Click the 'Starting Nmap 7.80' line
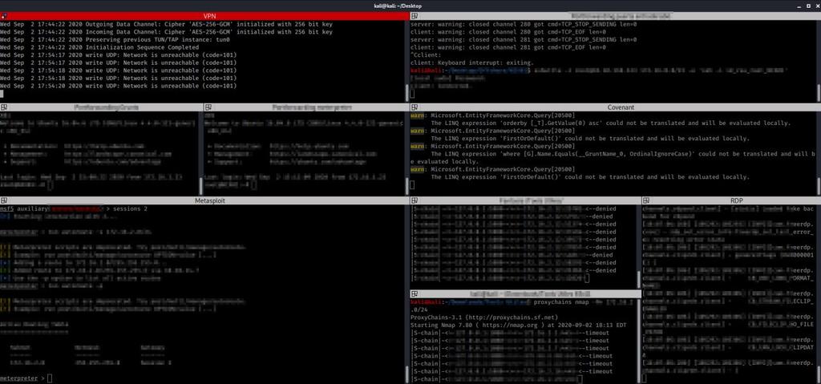Image resolution: width=821 pixels, height=384 pixels. (519, 325)
